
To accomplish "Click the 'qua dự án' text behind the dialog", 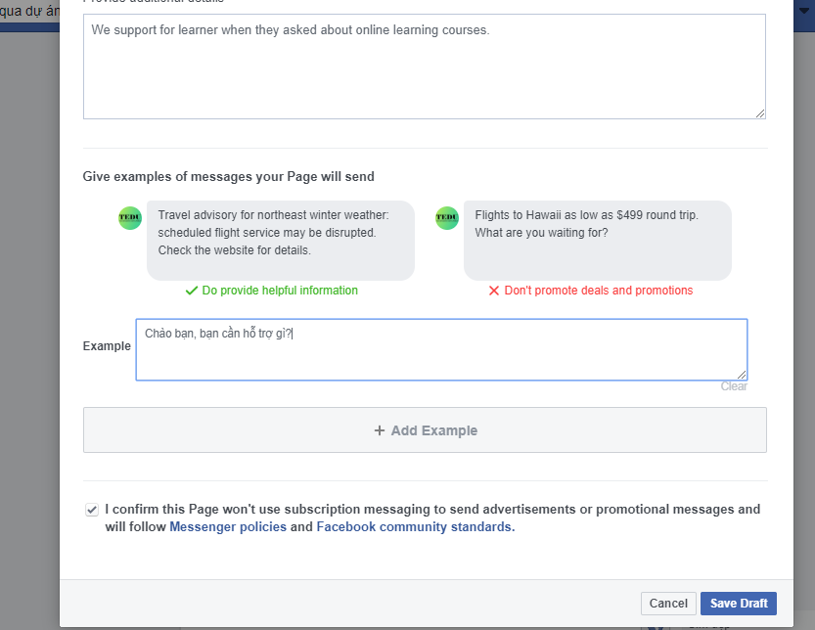I will [27, 11].
